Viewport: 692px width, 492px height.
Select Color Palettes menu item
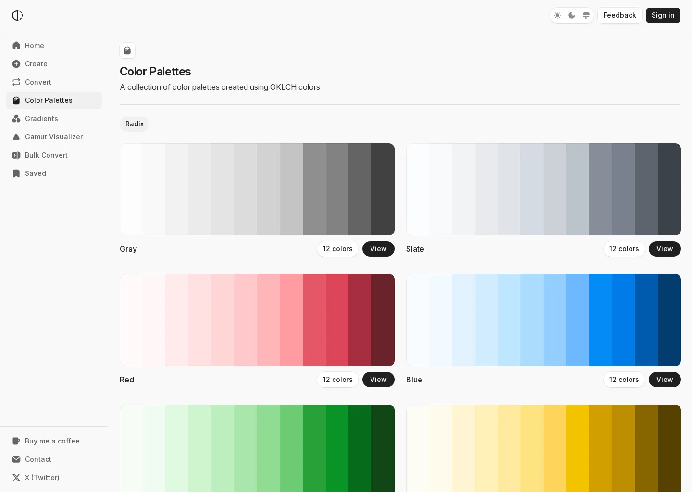[x=49, y=100]
